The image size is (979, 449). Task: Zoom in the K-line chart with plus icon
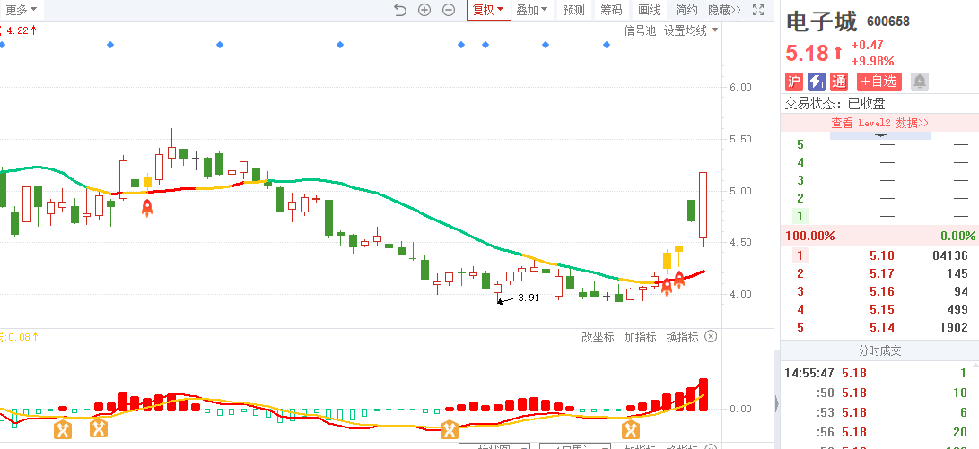[x=424, y=10]
